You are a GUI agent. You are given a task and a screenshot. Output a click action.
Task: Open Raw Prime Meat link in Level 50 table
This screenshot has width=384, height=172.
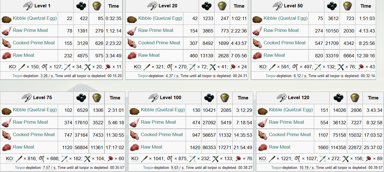(x=281, y=31)
